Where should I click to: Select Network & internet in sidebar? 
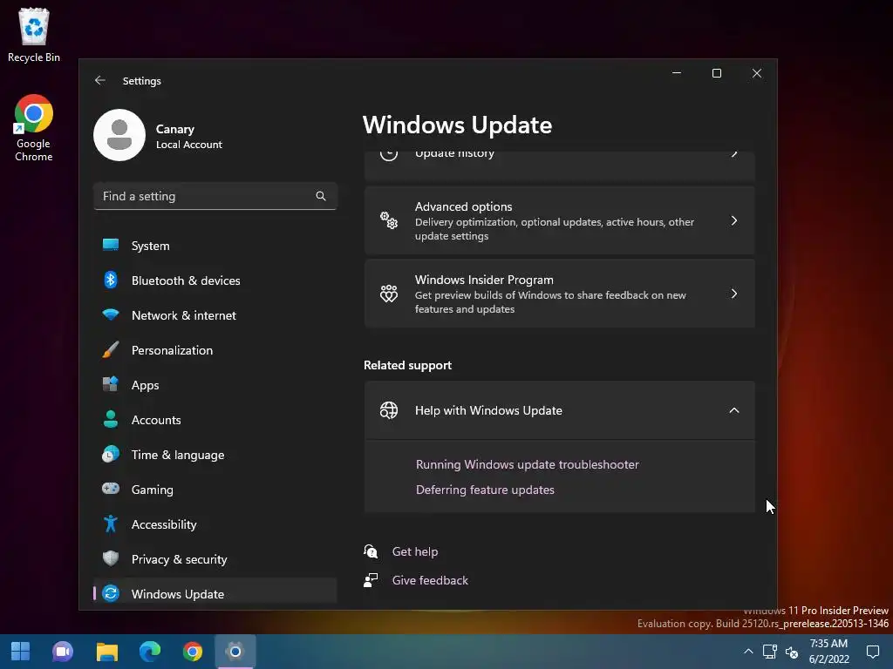(x=215, y=314)
